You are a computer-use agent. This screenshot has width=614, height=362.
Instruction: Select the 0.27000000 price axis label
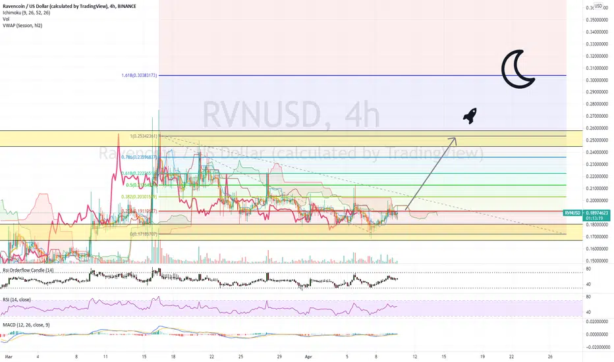tap(597, 116)
